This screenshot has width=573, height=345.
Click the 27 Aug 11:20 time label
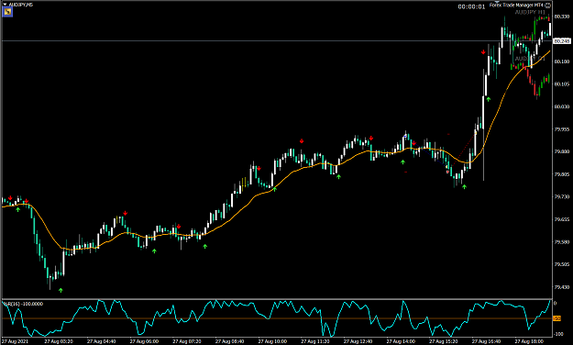point(315,341)
